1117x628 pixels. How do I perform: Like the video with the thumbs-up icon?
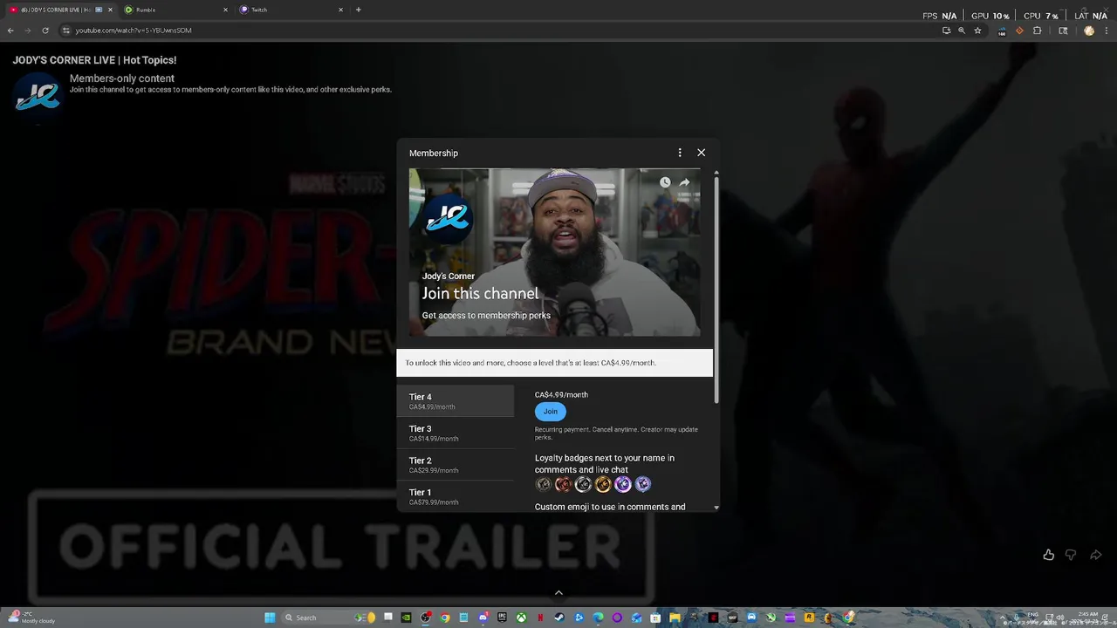(x=1048, y=555)
